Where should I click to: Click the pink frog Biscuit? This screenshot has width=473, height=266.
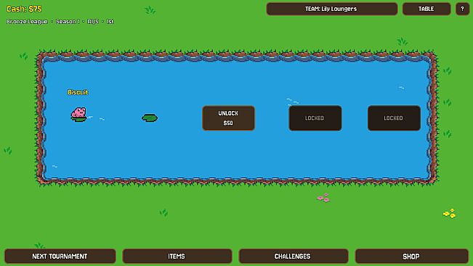pyautogui.click(x=78, y=114)
